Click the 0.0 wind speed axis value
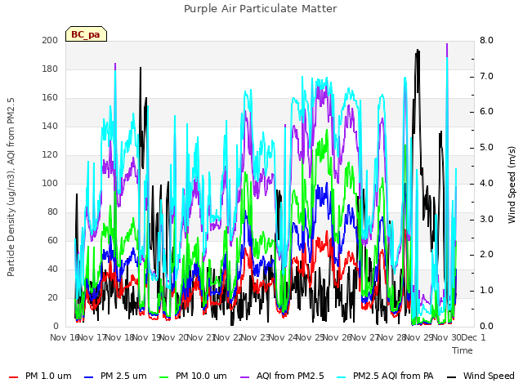This screenshot has width=523, height=392. [x=487, y=326]
